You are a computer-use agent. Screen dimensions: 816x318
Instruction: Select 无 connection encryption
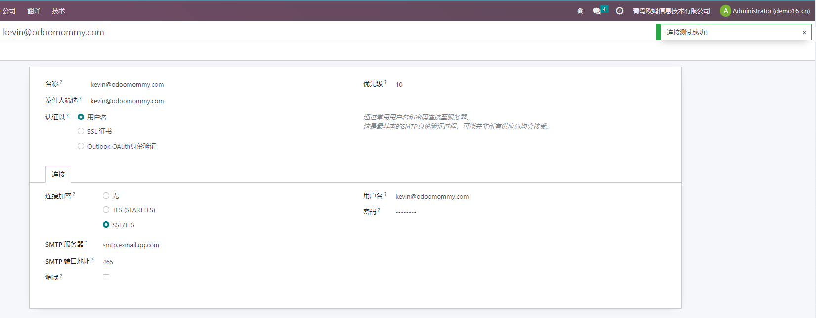point(106,196)
